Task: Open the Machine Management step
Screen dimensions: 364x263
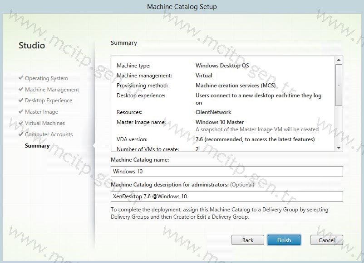Action: click(52, 89)
